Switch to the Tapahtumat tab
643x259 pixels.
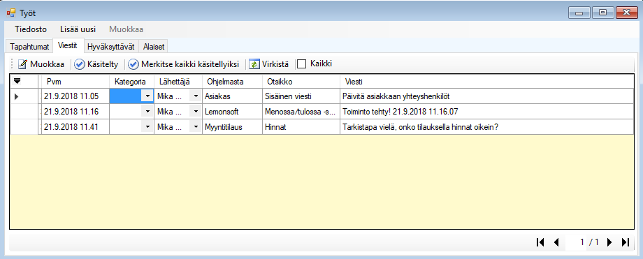click(29, 46)
